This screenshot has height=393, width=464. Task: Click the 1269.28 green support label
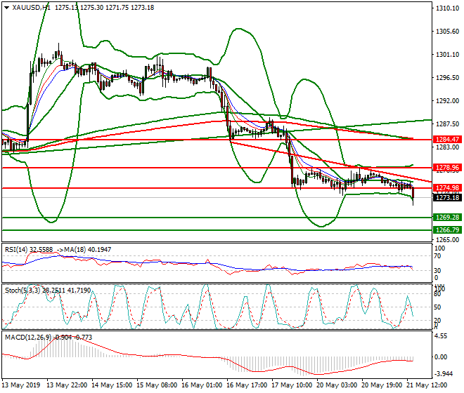pos(447,217)
